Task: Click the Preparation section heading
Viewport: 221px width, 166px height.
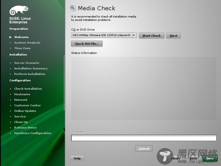Action: click(x=19, y=29)
